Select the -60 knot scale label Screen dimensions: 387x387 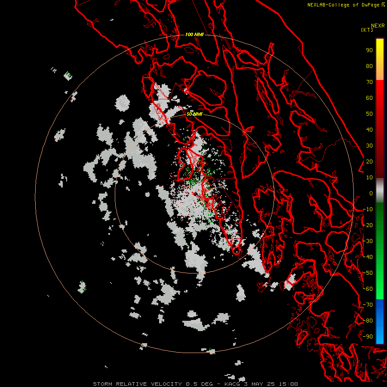368,289
